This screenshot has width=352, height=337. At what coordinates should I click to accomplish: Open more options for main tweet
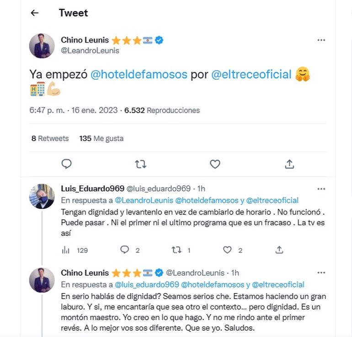click(321, 40)
